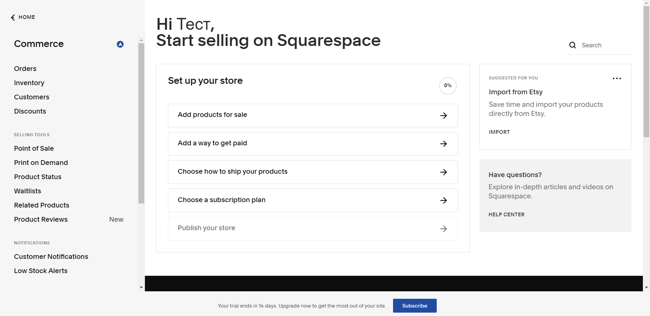650x316 pixels.
Task: Click the sidebar scrollbar up arrow
Action: (141, 40)
